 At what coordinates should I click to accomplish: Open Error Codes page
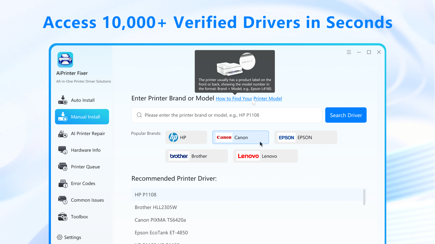(x=82, y=183)
